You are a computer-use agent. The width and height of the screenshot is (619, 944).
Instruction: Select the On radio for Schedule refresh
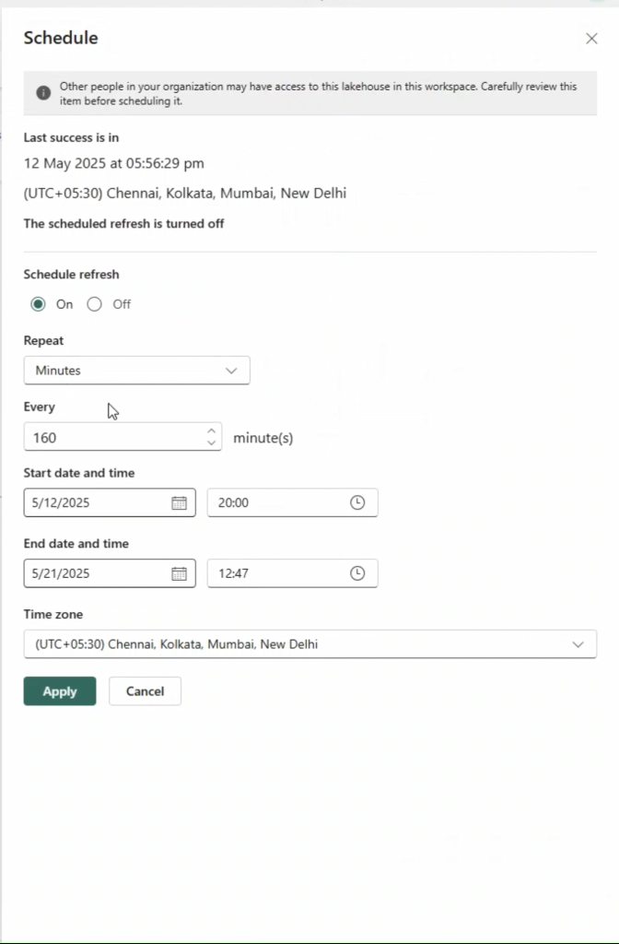click(39, 304)
